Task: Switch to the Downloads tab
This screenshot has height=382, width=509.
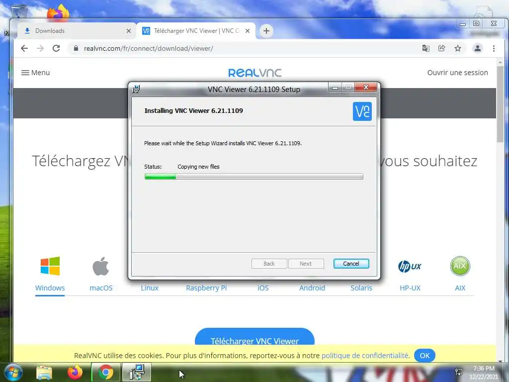Action: [x=76, y=31]
